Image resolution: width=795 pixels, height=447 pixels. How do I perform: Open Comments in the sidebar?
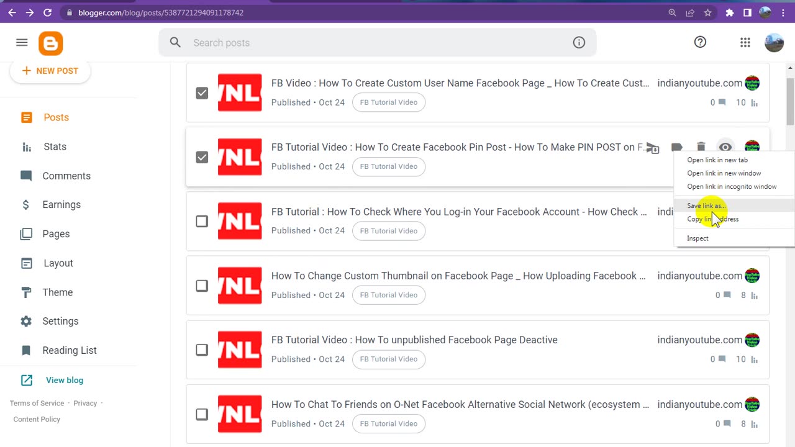pyautogui.click(x=66, y=176)
